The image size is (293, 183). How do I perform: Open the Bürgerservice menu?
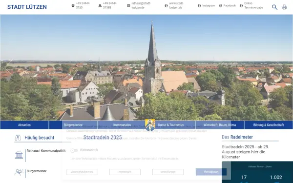(73, 125)
